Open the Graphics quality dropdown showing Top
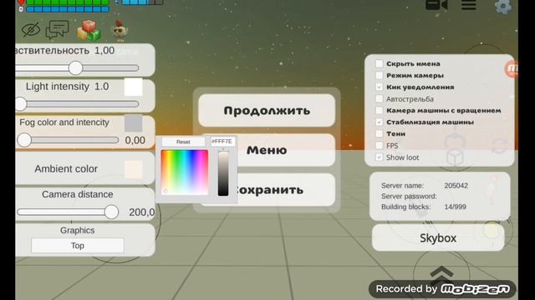Viewport: 535px width, 300px height. [x=78, y=246]
